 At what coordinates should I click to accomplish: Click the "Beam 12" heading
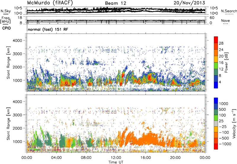click(x=116, y=3)
